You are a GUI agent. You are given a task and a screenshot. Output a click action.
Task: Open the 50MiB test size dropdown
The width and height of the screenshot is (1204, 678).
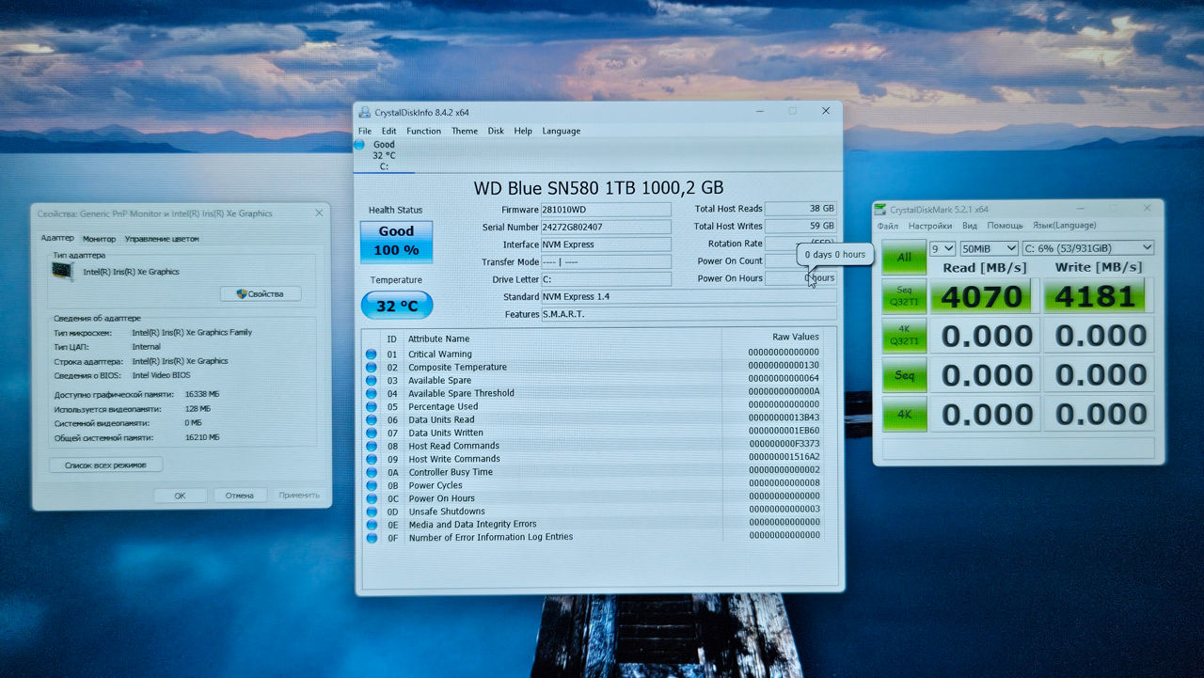(x=989, y=248)
